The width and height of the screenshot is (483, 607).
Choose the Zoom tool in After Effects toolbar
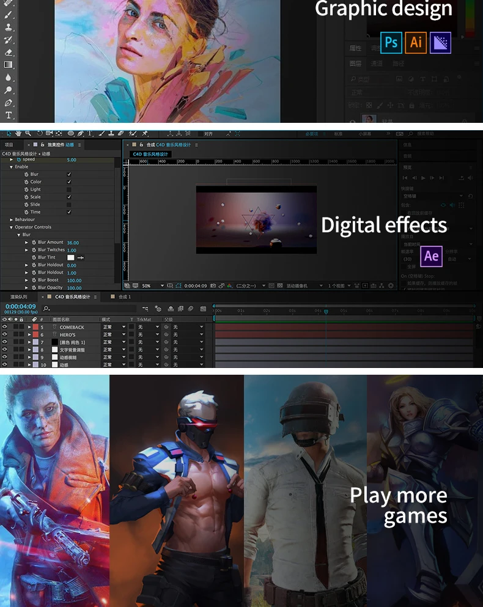point(28,133)
